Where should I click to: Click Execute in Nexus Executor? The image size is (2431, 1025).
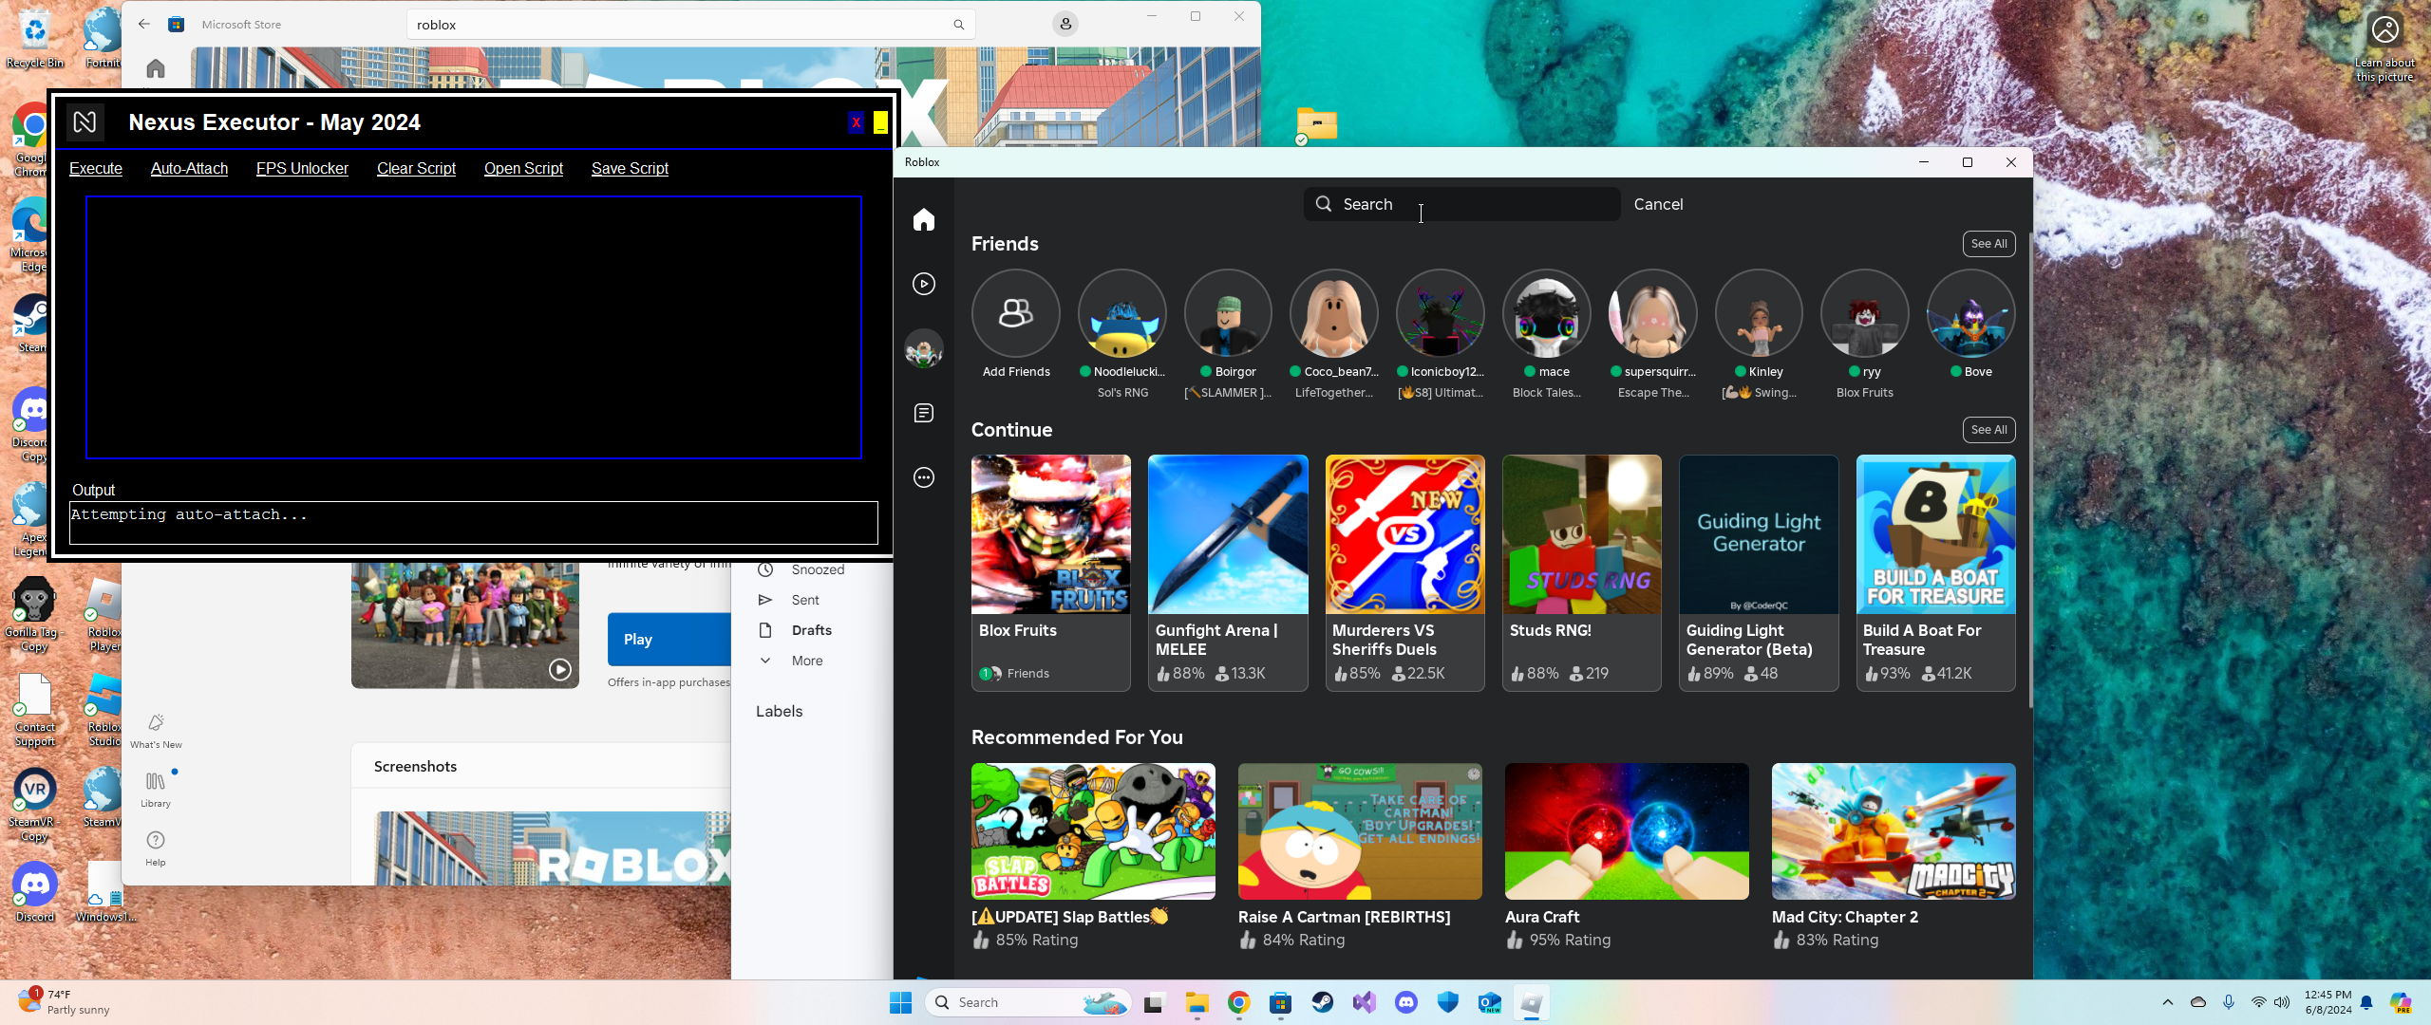[x=96, y=168]
